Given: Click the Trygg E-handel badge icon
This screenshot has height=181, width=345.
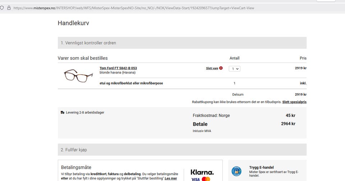Looking at the screenshot, I should 236,171.
